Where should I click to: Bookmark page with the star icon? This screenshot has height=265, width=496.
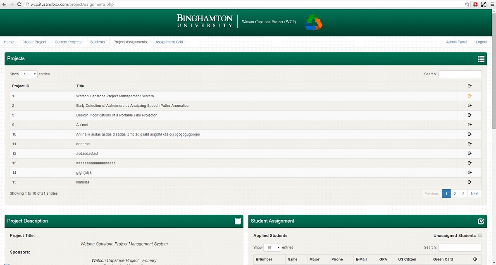coord(467,4)
